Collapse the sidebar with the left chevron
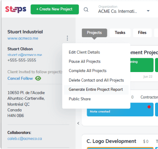158x149 pixels. tap(78, 123)
